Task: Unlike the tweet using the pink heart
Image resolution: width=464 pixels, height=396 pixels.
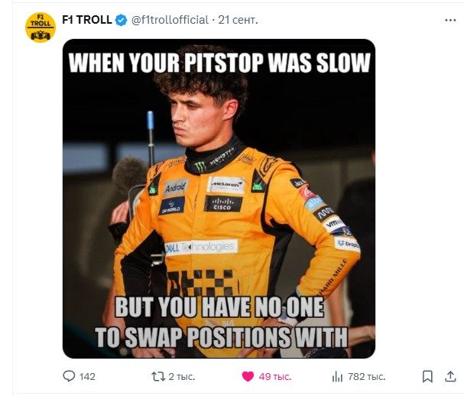Action: coord(248,376)
